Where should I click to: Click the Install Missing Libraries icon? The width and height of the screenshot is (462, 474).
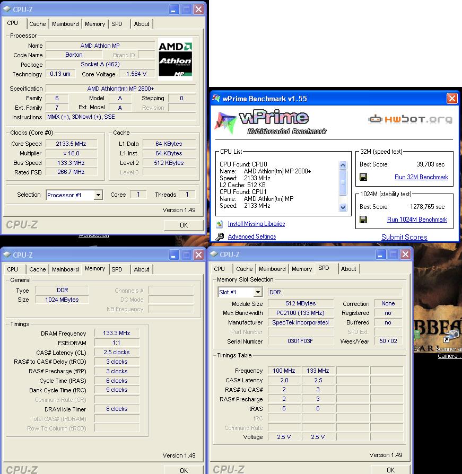pos(220,224)
